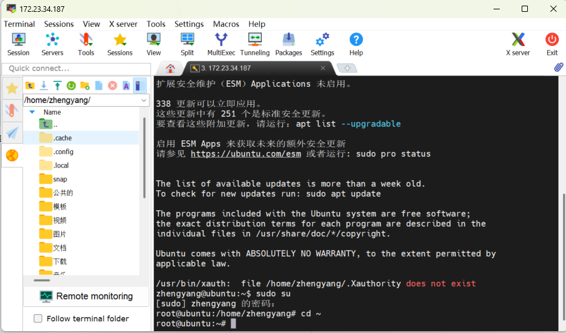The image size is (566, 333).
Task: Open the Tunneling toolbar icon
Action: pos(255,44)
